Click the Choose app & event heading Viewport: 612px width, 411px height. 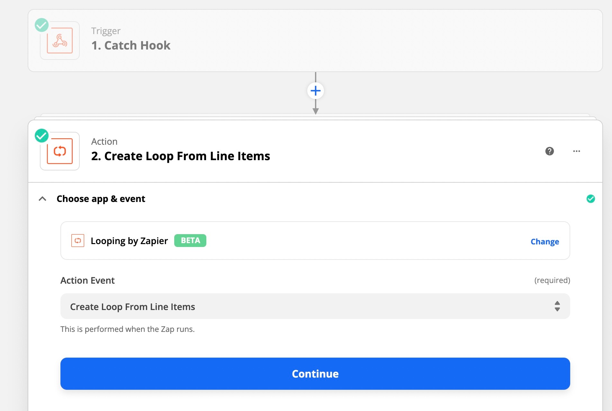tap(101, 199)
